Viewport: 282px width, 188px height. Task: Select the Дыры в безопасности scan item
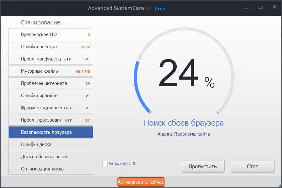coord(51,157)
